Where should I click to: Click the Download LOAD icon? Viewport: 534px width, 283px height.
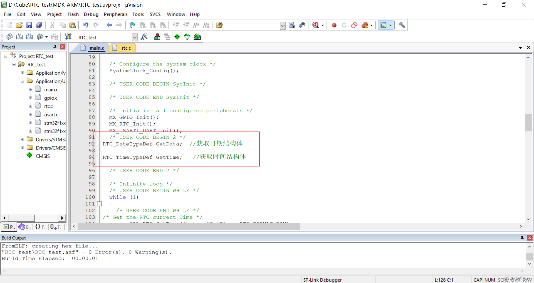coord(68,37)
